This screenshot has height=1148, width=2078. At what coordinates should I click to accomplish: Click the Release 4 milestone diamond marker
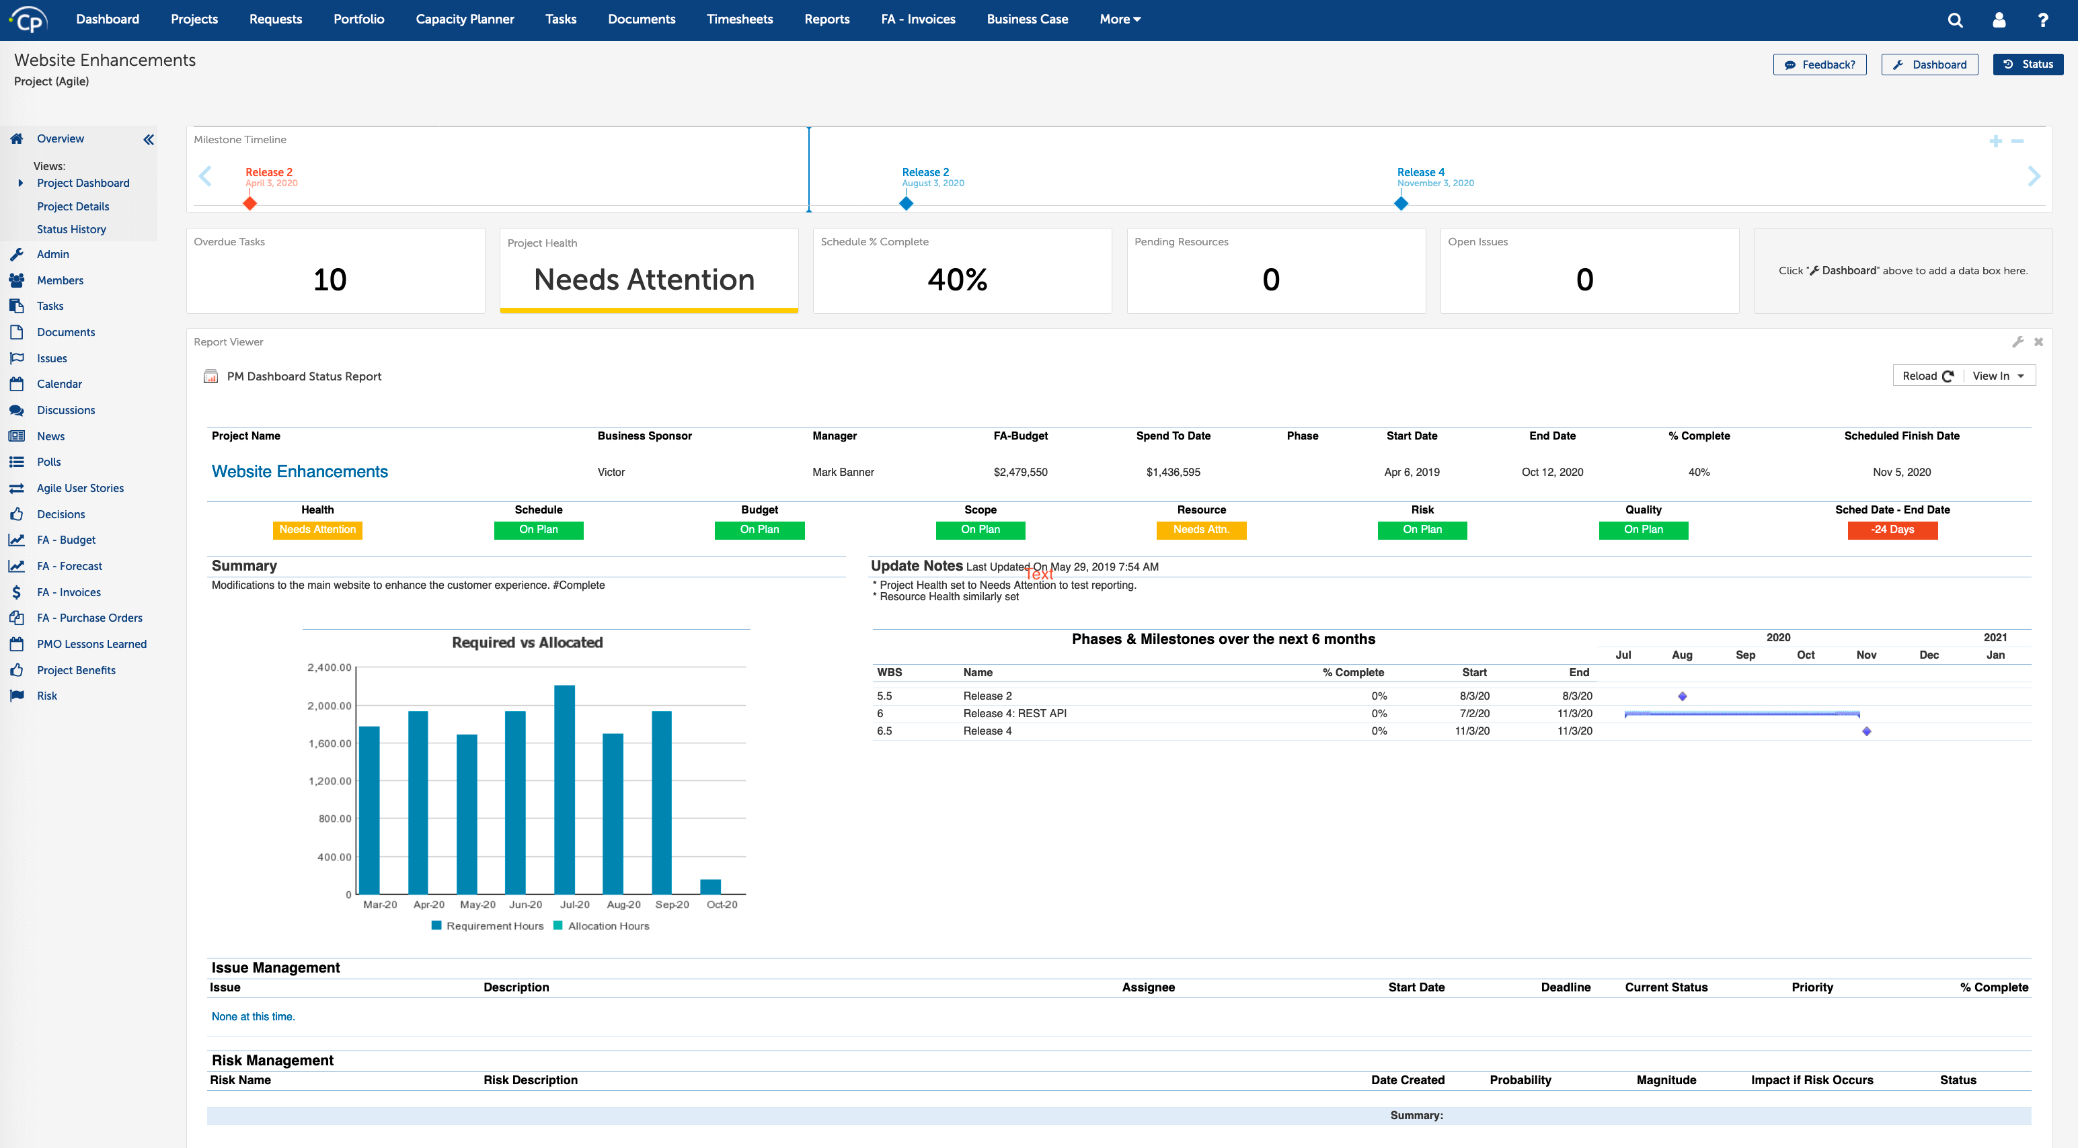point(1401,204)
